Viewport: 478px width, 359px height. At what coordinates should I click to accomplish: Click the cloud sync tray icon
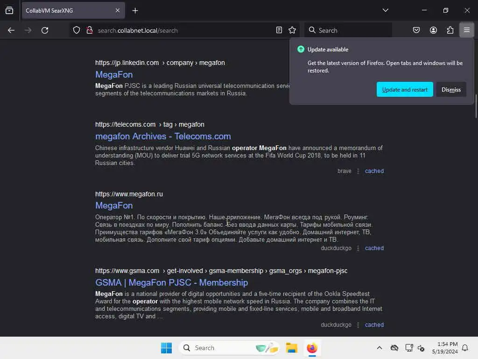coord(394,348)
